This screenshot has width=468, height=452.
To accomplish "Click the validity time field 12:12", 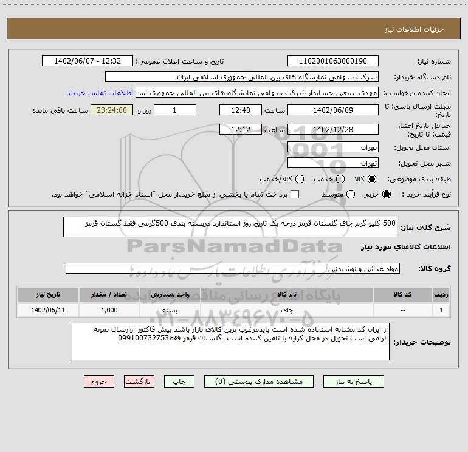I will coord(241,129).
